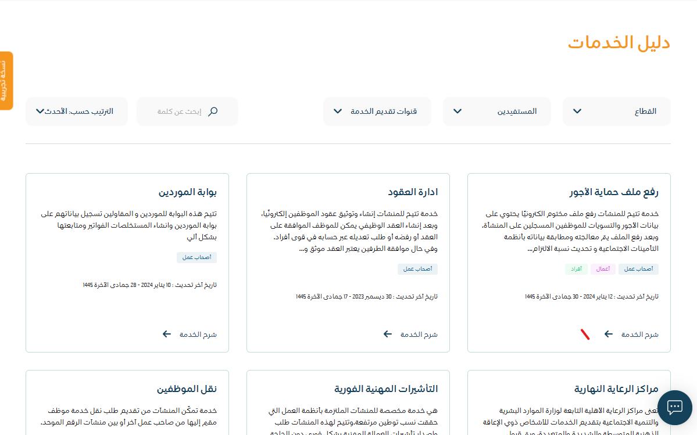Viewport: 697px width, 435px height.
Task: Click the بوابة الموردين card title
Action: click(x=188, y=192)
